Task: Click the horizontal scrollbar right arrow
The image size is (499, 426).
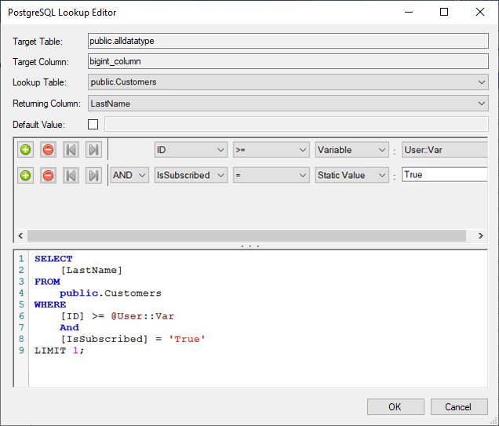Action: coord(480,235)
